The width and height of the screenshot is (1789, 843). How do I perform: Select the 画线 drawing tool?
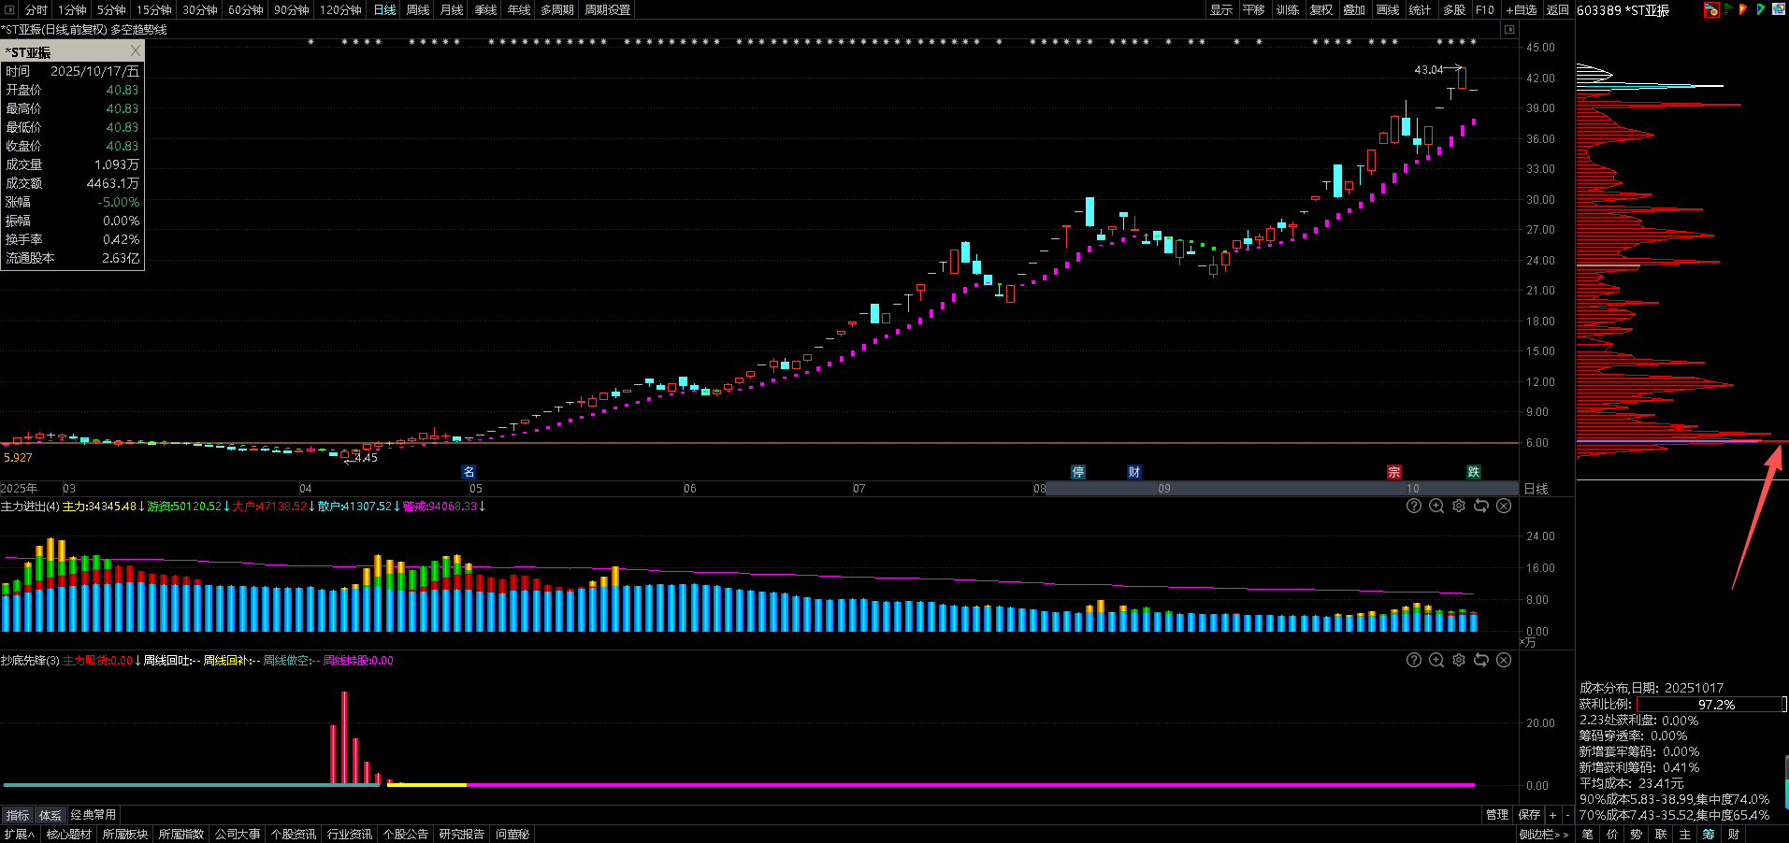click(1388, 9)
